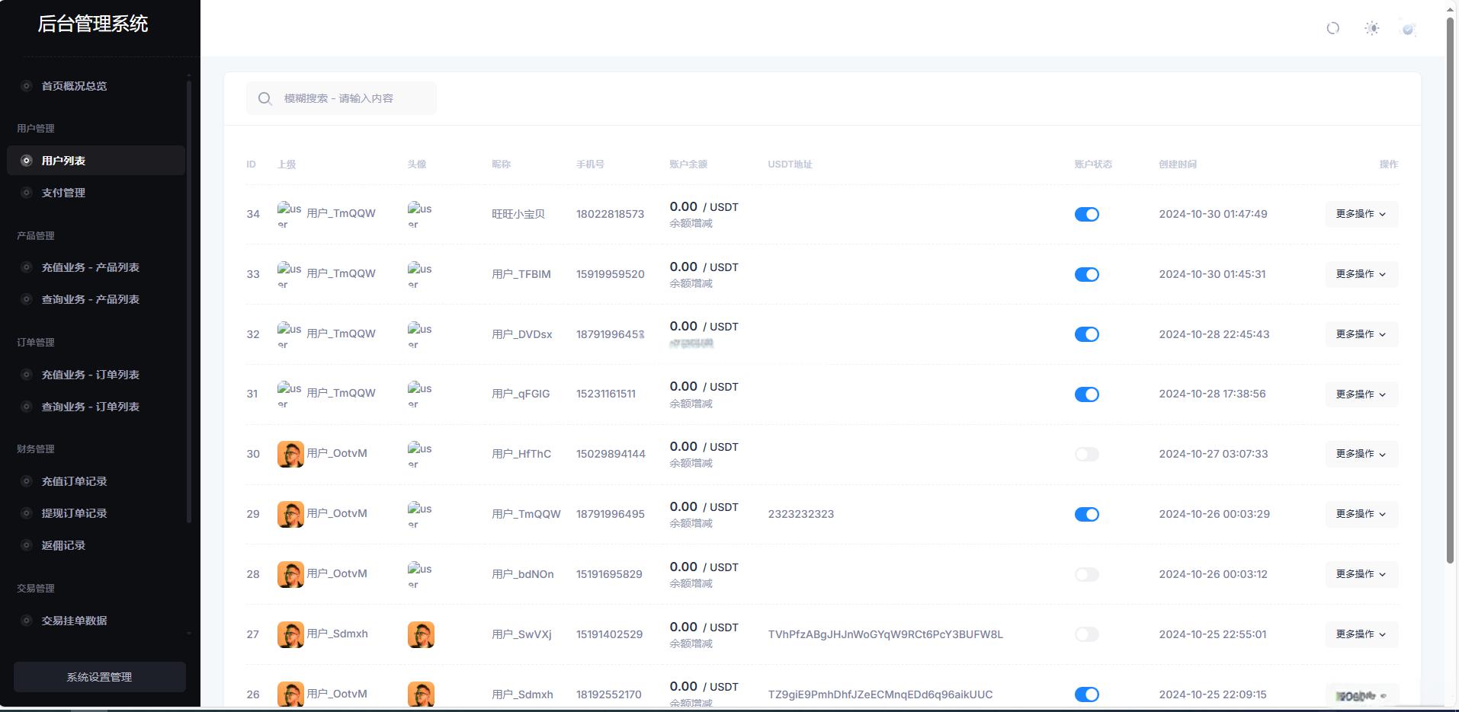Screen dimensions: 1459x712
Task: Disable account status for user ID 34
Action: 1086,214
